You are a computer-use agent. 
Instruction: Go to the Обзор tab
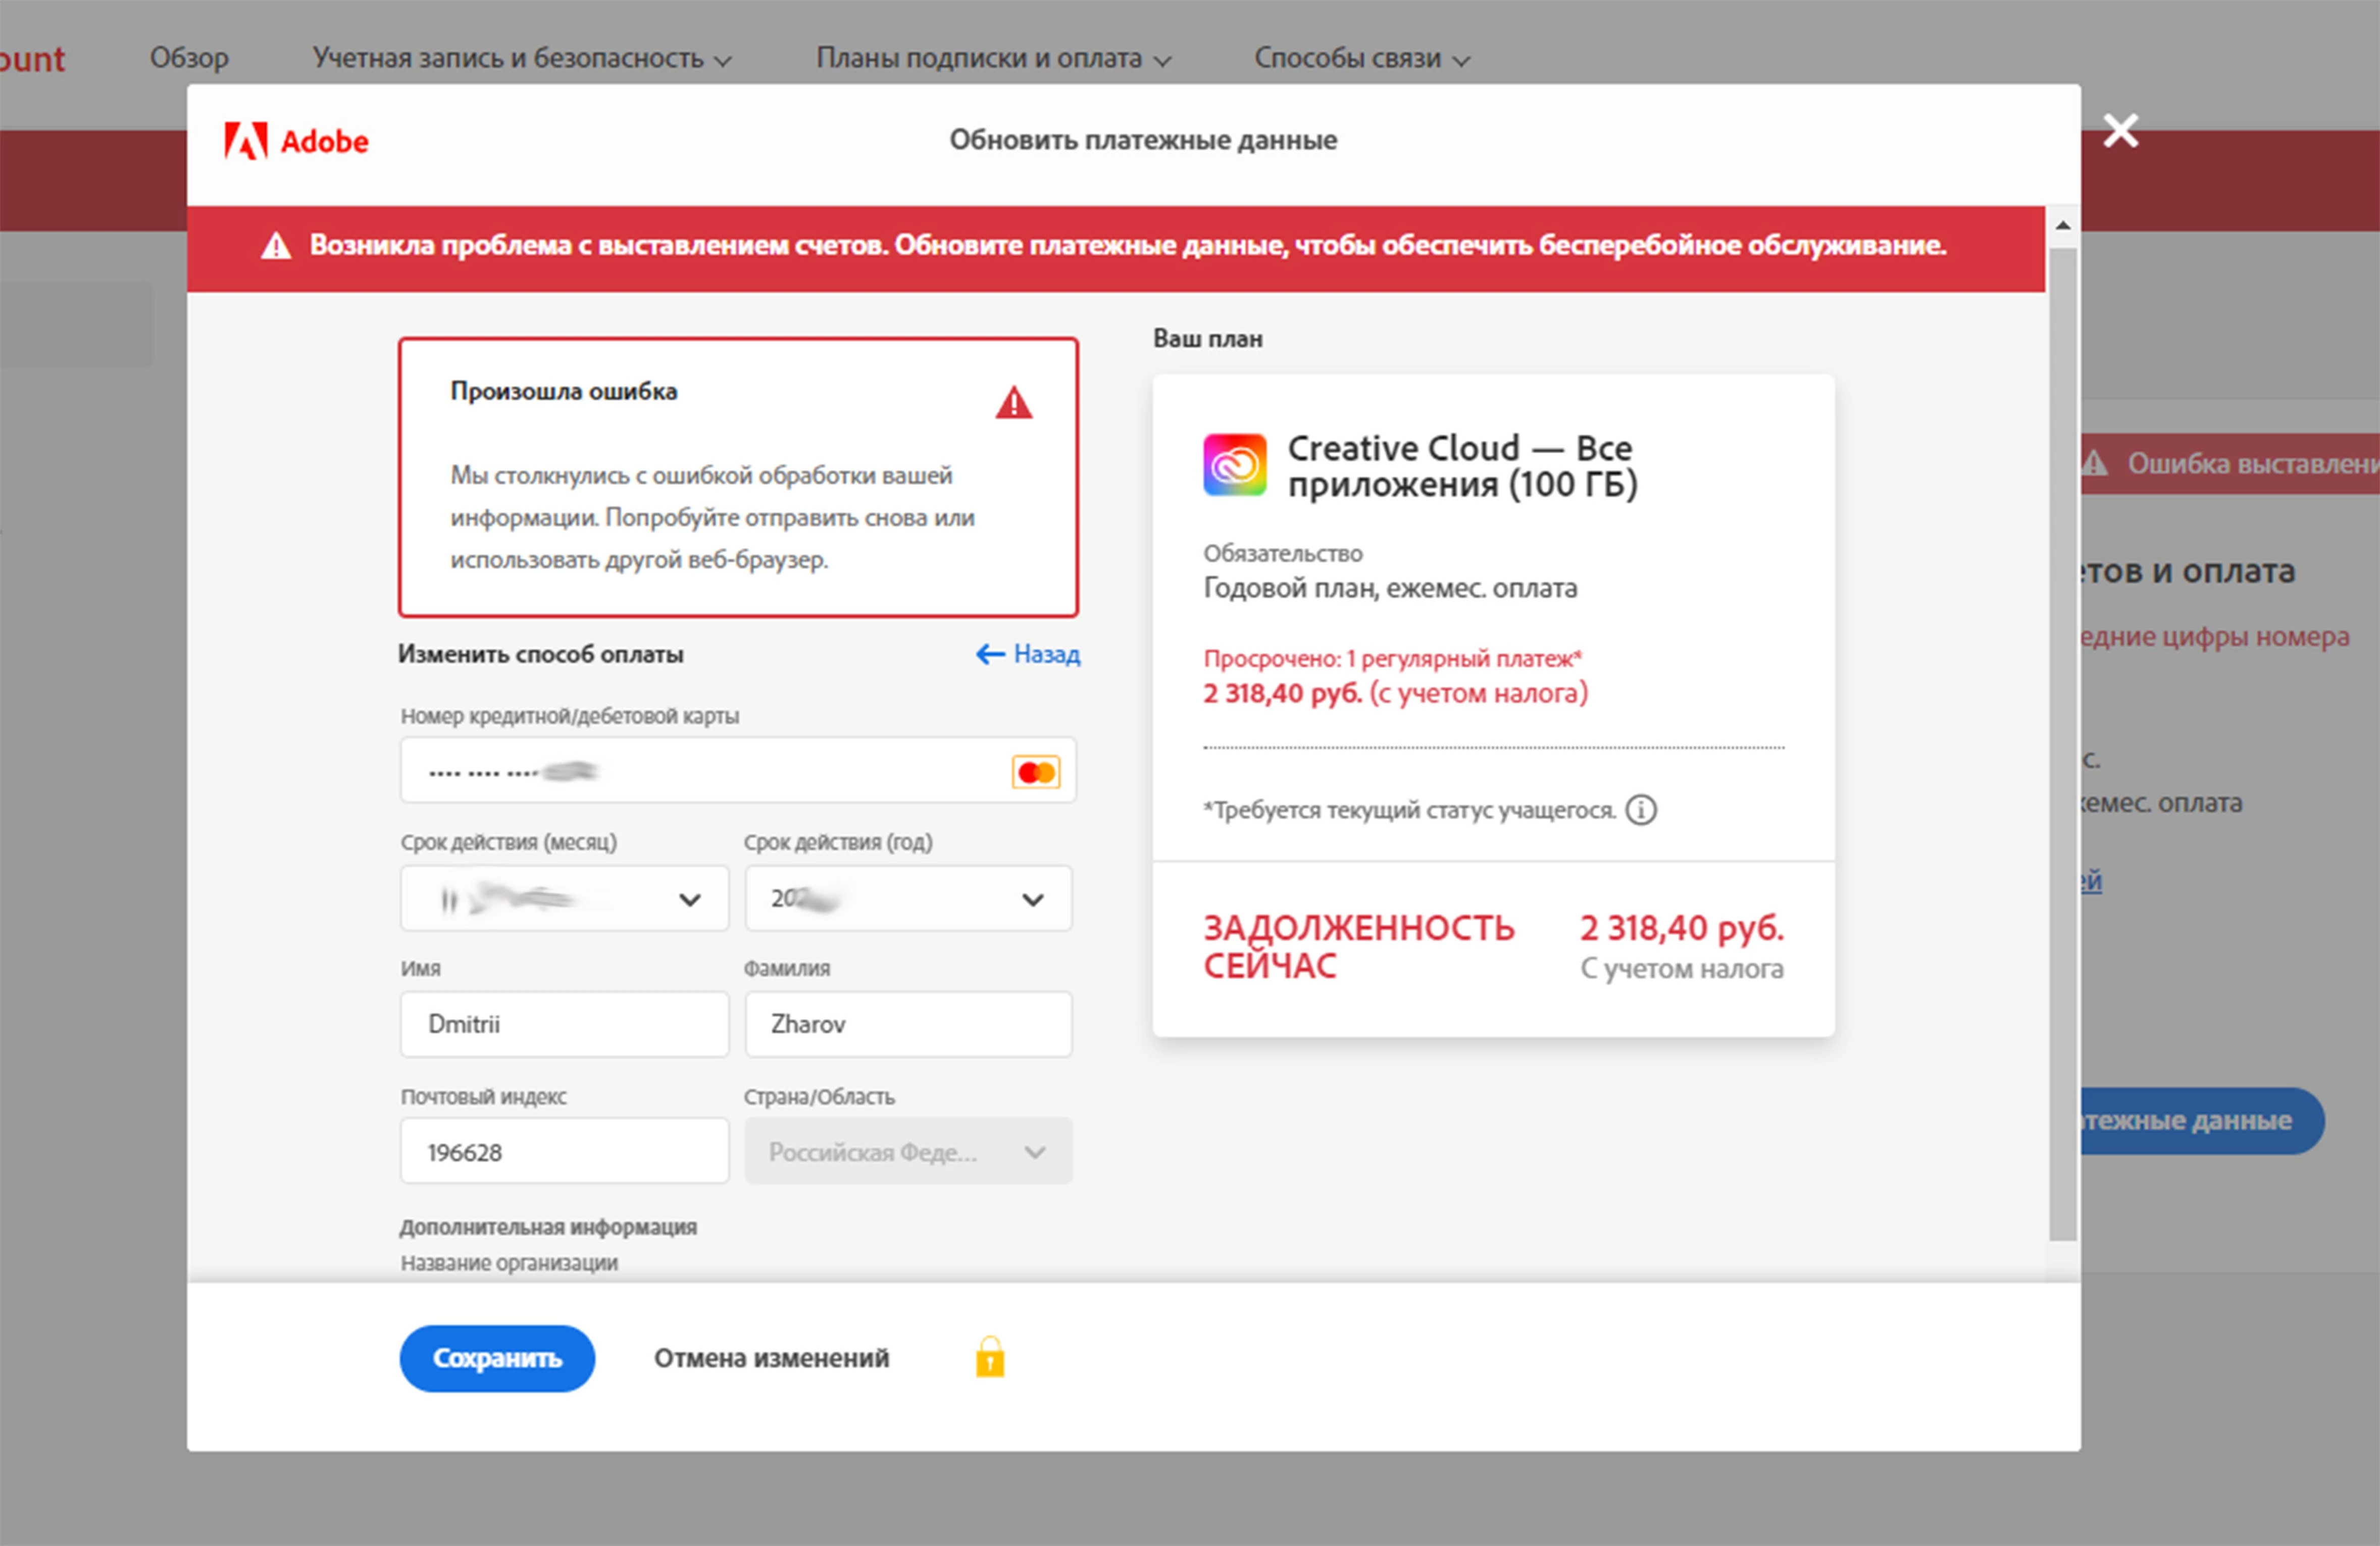189,58
